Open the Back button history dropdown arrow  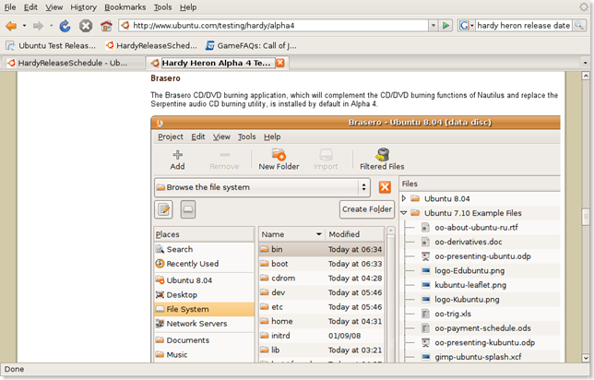click(24, 26)
